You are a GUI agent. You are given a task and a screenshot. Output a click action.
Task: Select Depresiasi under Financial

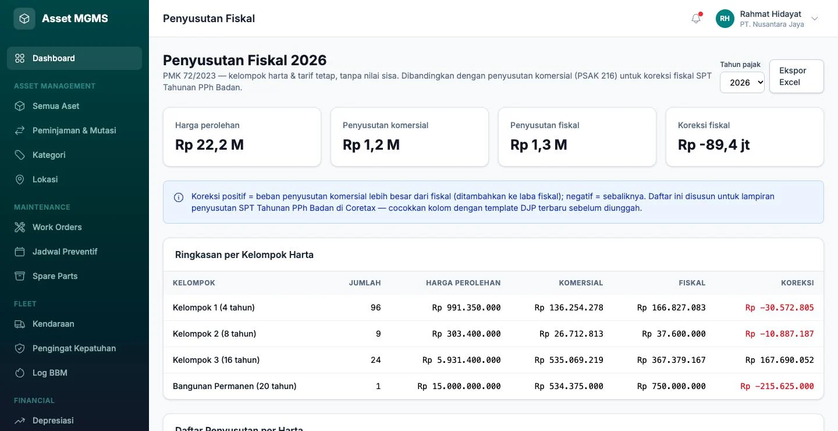[x=74, y=421]
